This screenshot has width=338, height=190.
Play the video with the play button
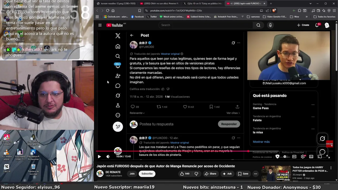pos(99,156)
